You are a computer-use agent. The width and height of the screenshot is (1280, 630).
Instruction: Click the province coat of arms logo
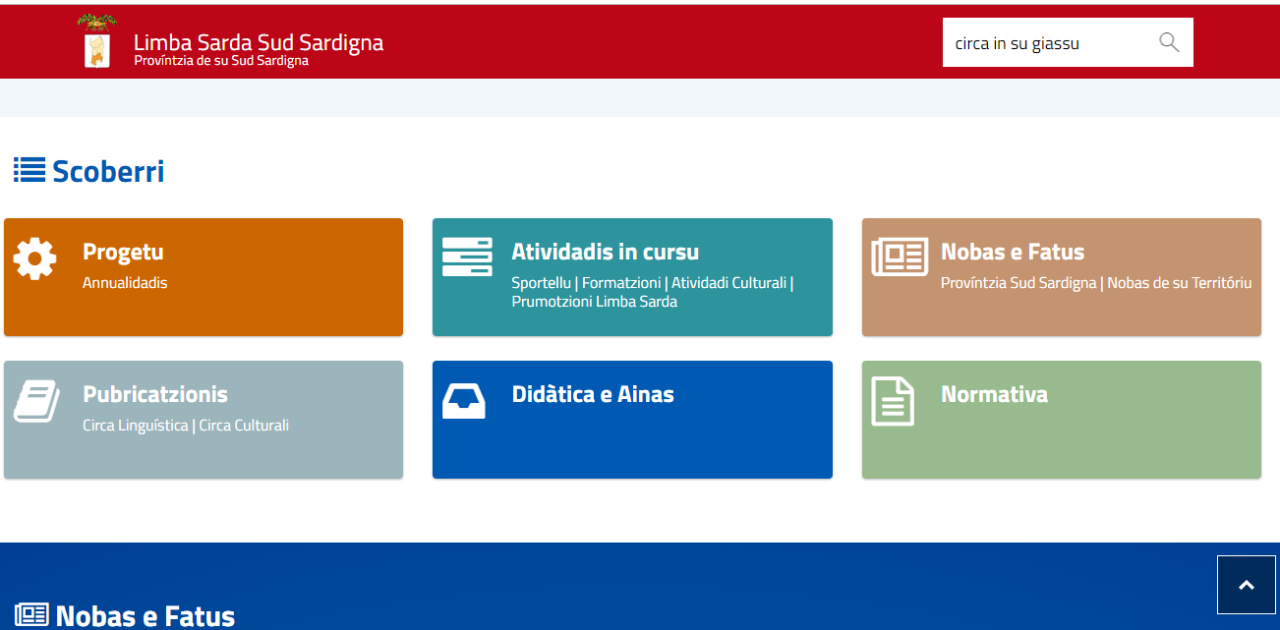point(97,42)
